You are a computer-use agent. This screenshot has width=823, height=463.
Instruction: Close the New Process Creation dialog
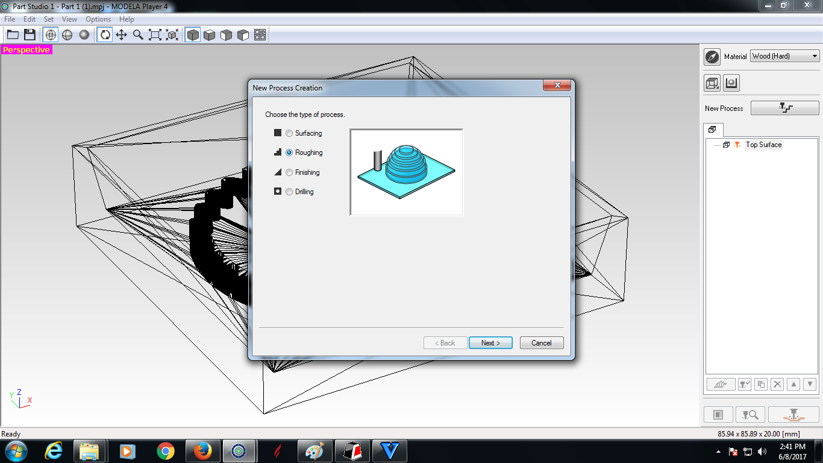[557, 86]
